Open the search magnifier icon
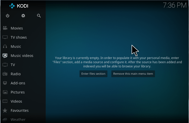 39,16
